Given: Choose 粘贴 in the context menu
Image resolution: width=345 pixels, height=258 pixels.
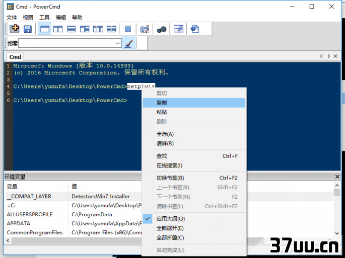Looking at the screenshot, I should coord(194,112).
